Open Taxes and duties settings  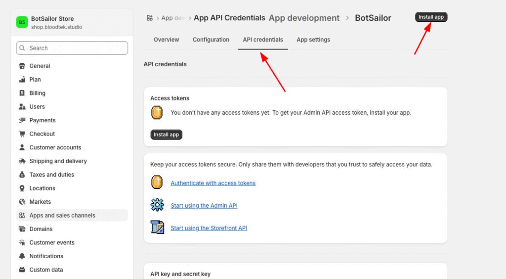[x=72, y=174]
